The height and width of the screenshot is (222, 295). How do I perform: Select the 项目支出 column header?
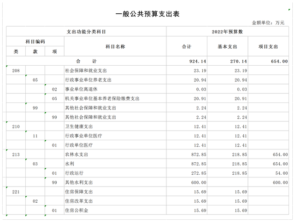pos(270,46)
